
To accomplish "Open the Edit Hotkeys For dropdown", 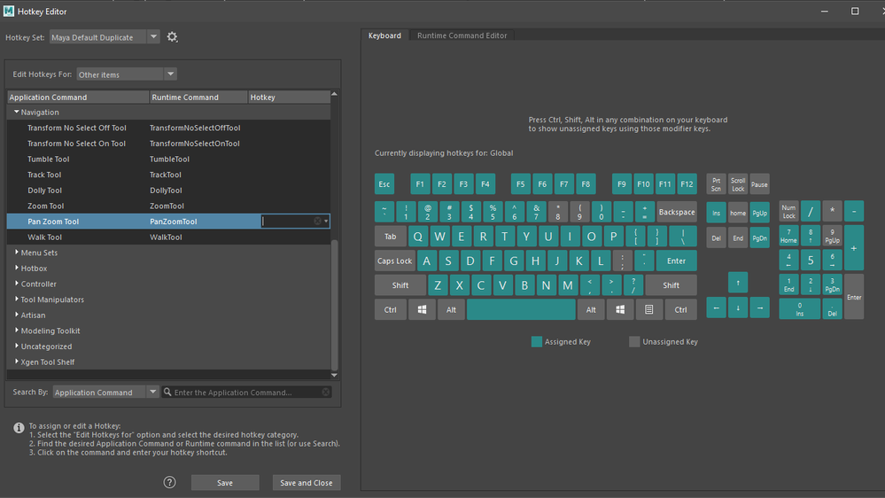I will click(127, 74).
